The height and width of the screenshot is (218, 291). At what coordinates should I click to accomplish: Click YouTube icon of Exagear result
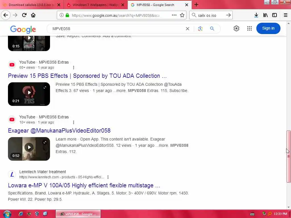point(12,120)
